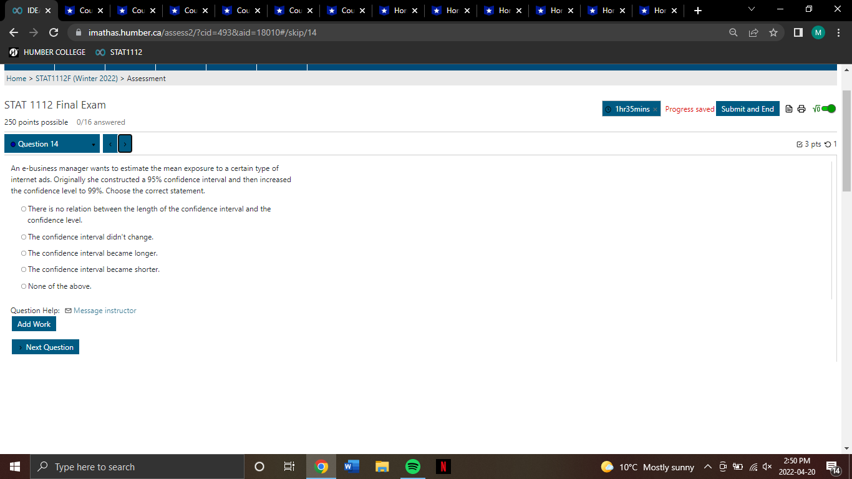Toggle the green calculator switch

tap(830, 109)
